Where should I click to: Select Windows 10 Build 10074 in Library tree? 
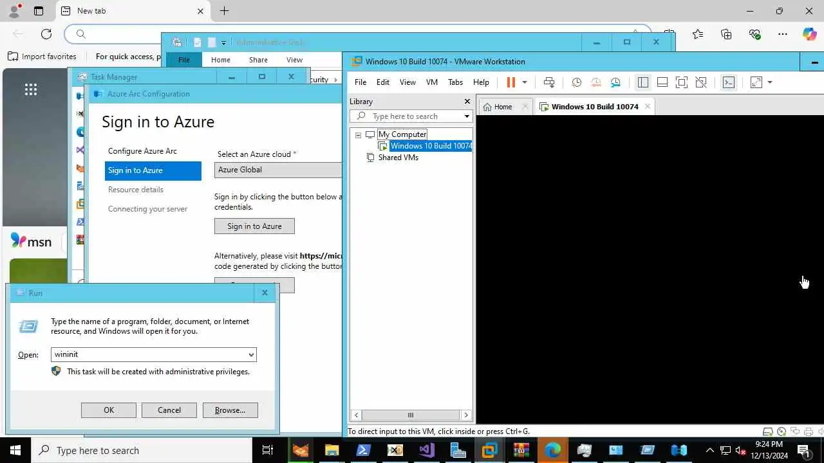(431, 146)
